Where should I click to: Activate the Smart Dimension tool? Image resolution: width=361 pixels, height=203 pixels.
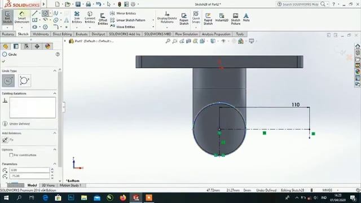(22, 17)
